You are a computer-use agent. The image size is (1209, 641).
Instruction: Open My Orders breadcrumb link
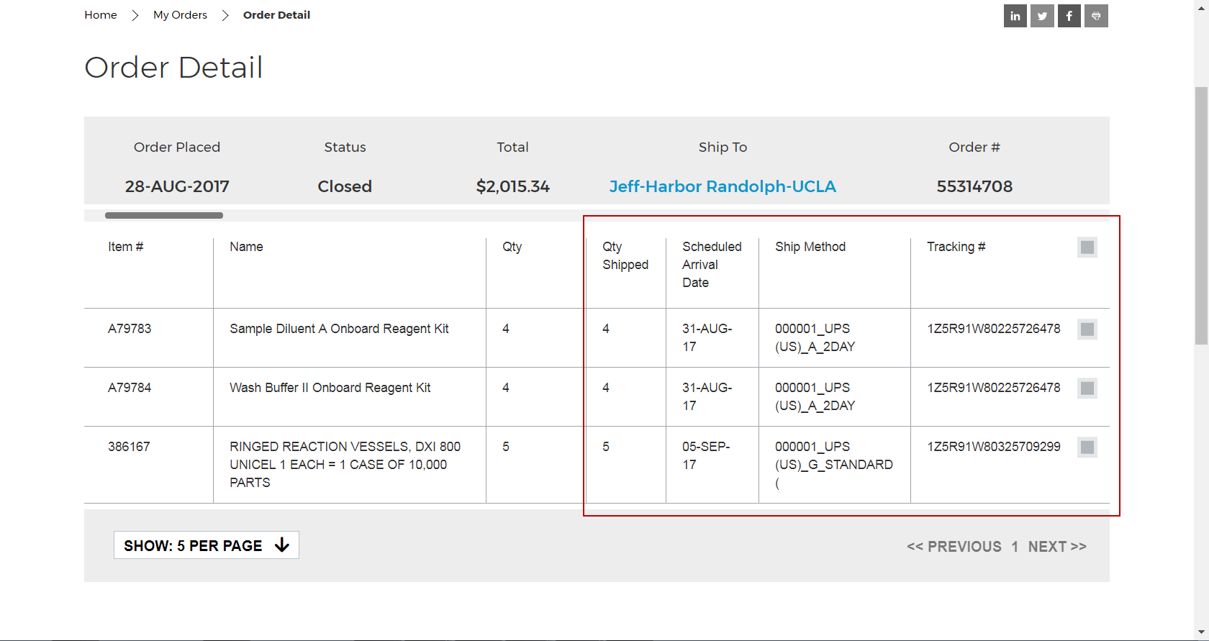180,15
